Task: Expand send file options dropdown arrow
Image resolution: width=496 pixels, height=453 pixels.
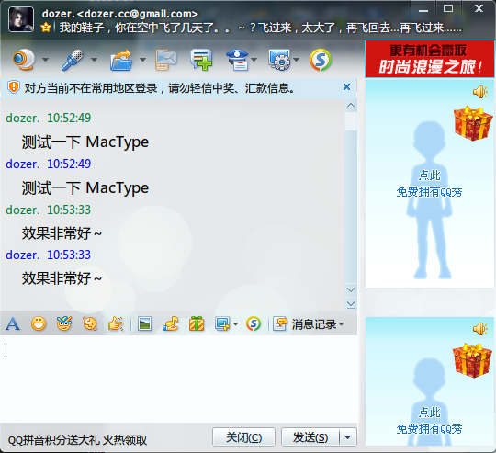Action: [x=143, y=59]
